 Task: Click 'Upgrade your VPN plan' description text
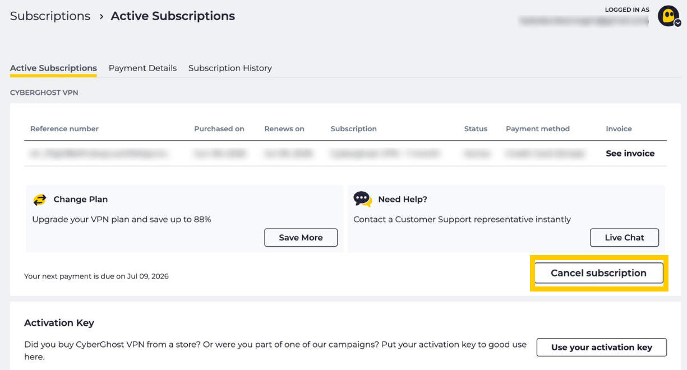click(x=122, y=219)
